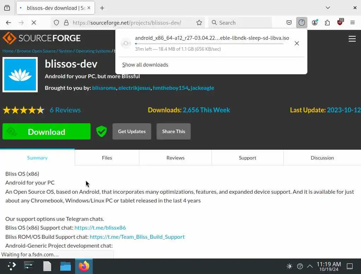Click the green shield checkmark badge

(x=101, y=131)
